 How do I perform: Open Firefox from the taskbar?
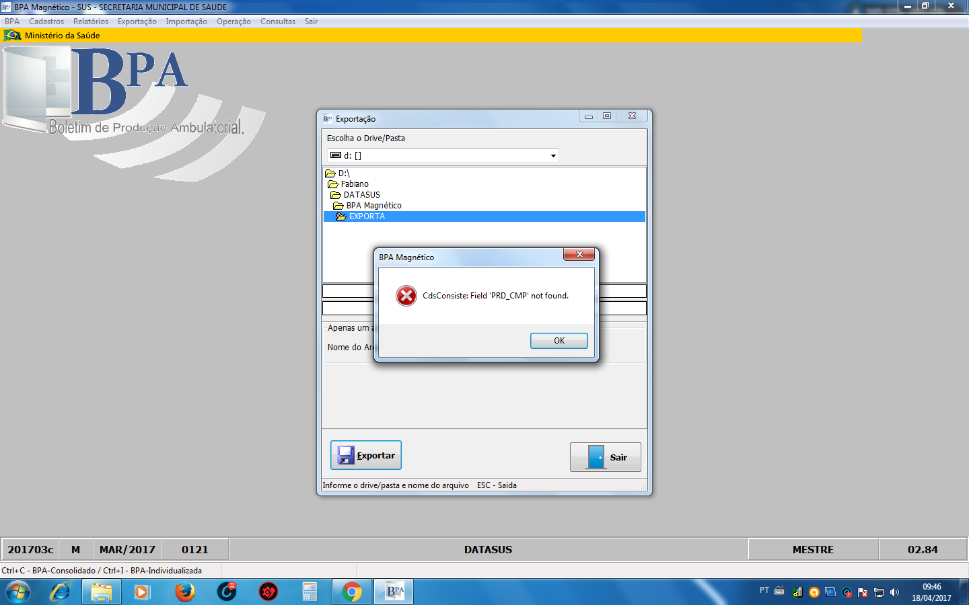pyautogui.click(x=184, y=592)
